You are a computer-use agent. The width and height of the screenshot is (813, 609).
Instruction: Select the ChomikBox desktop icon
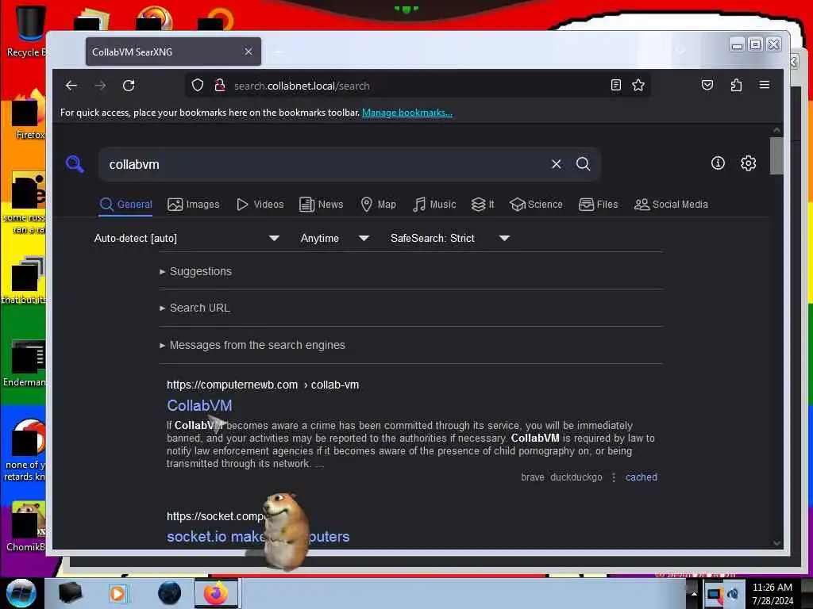coord(25,527)
